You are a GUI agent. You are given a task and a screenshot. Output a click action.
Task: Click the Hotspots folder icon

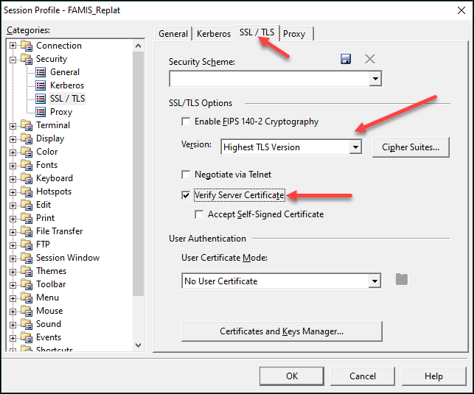[x=27, y=191]
